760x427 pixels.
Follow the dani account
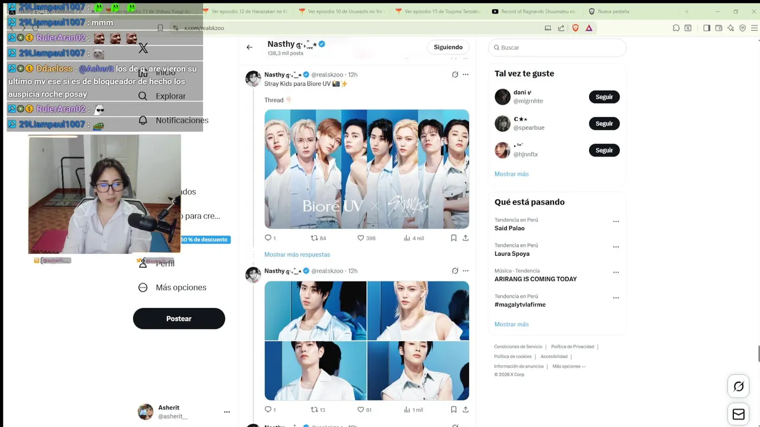[604, 97]
